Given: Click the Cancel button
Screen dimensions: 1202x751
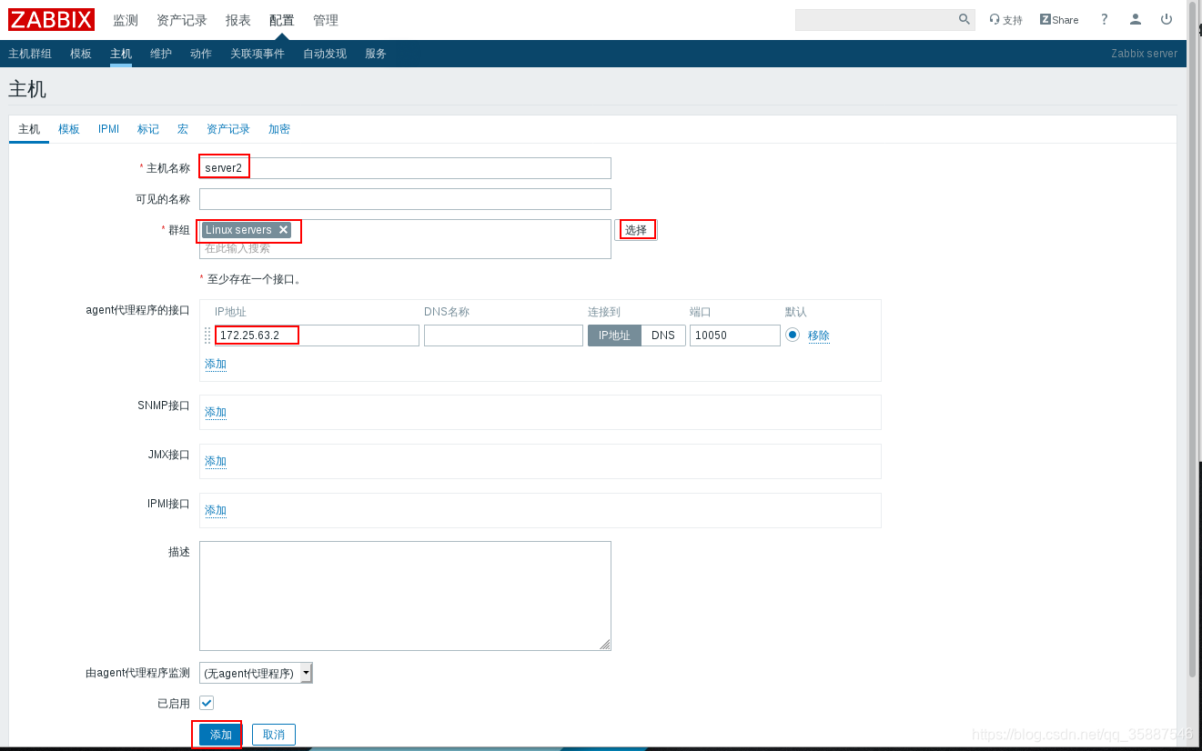Looking at the screenshot, I should click(x=274, y=735).
